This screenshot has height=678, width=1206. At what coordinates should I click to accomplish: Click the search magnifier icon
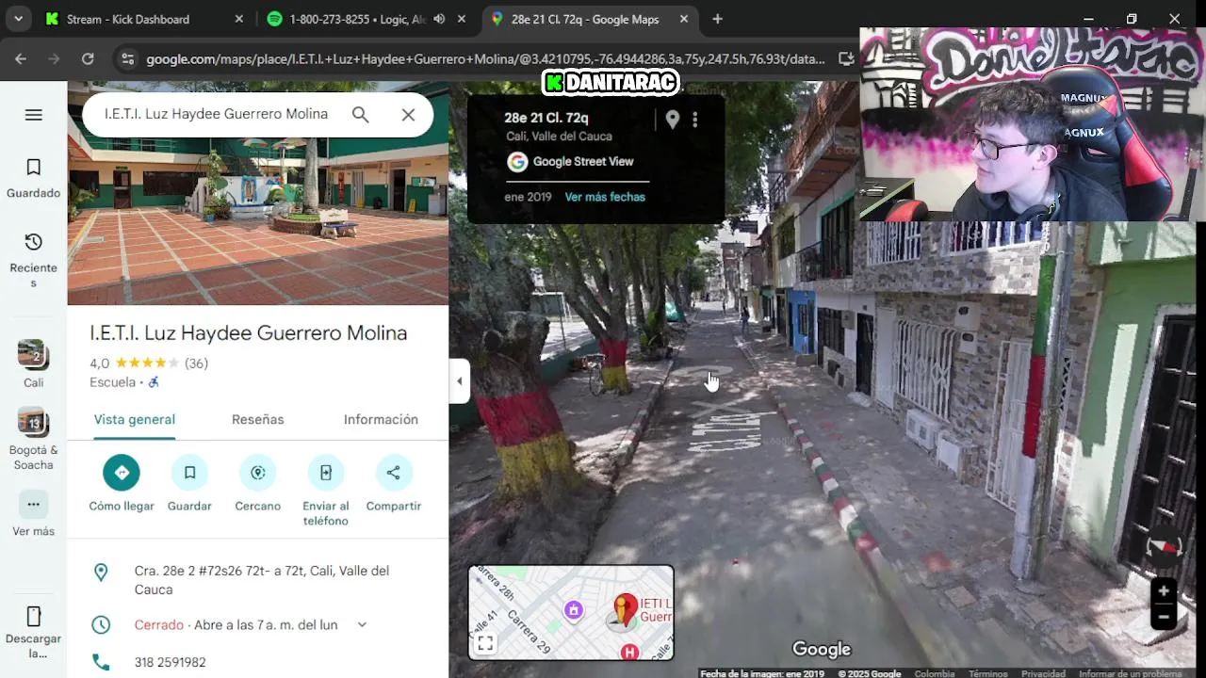pyautogui.click(x=360, y=115)
